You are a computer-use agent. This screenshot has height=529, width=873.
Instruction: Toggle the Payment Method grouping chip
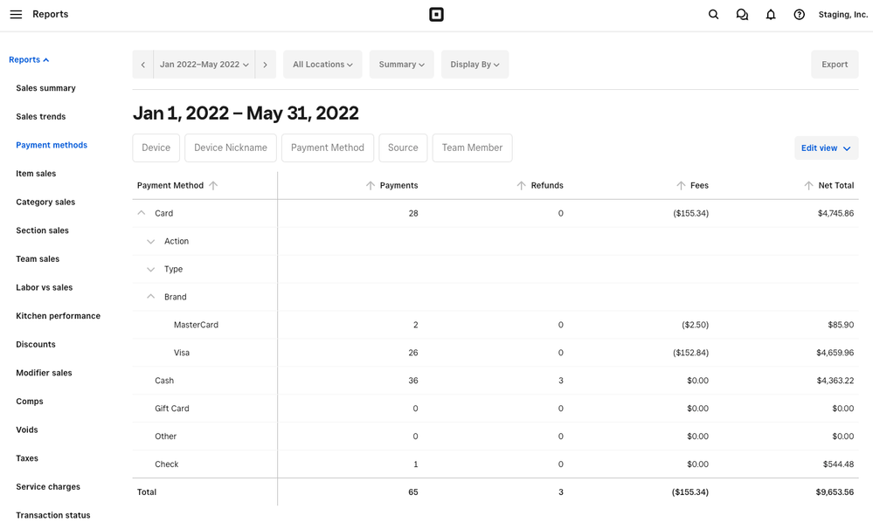328,148
